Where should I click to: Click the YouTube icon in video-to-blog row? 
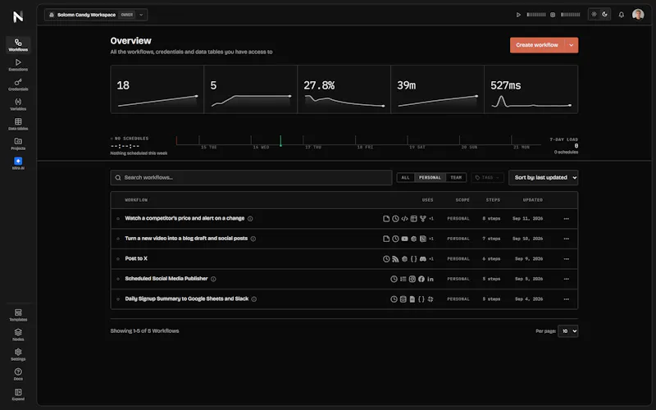[x=404, y=239]
